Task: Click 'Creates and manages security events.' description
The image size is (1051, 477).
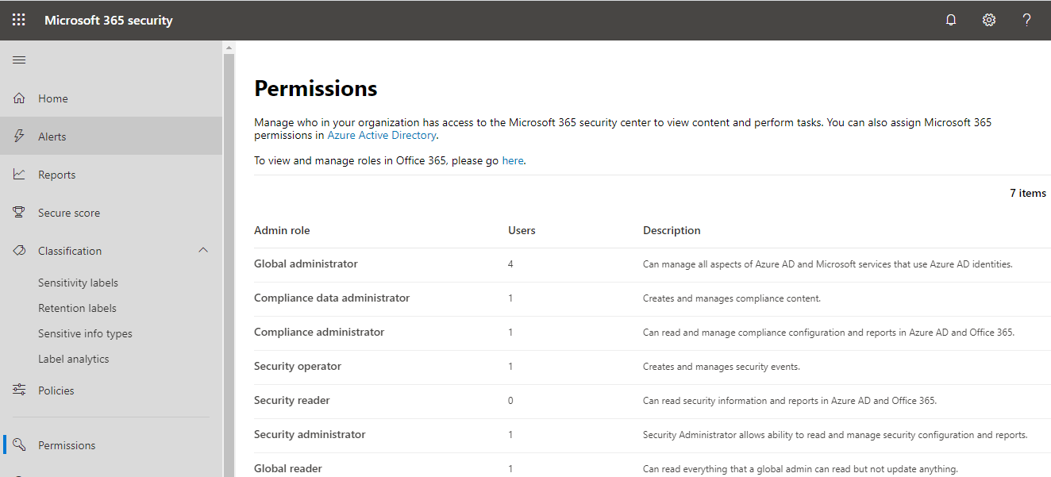Action: tap(722, 367)
